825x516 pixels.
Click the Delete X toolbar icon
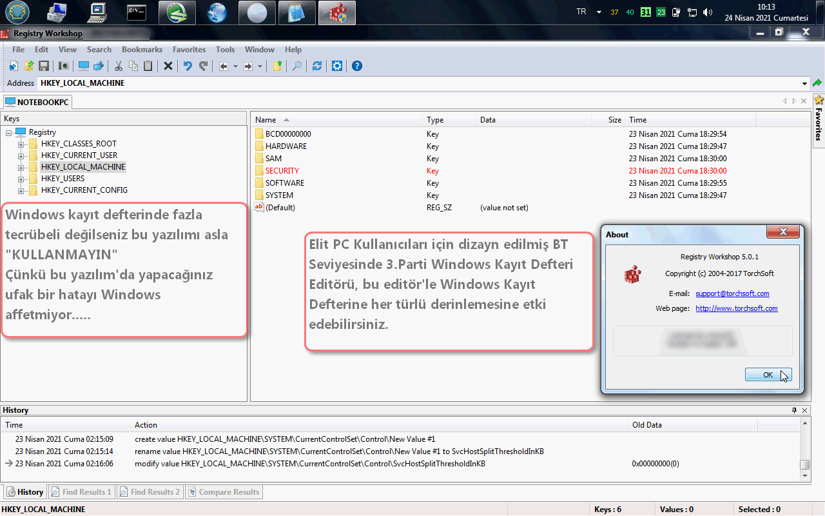(168, 66)
